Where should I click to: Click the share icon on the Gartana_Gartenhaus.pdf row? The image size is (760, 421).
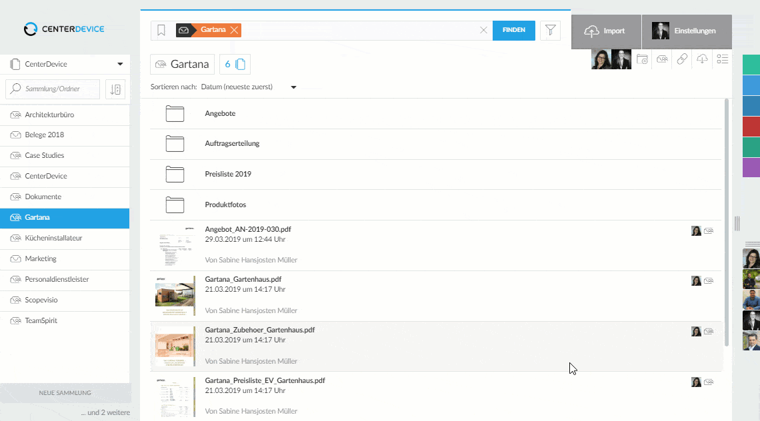click(x=709, y=281)
